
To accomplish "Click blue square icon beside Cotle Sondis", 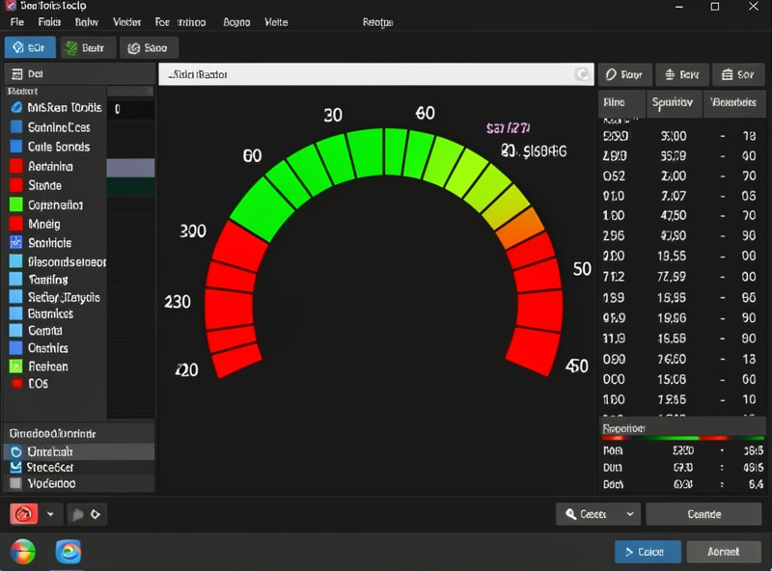I will coord(16,147).
